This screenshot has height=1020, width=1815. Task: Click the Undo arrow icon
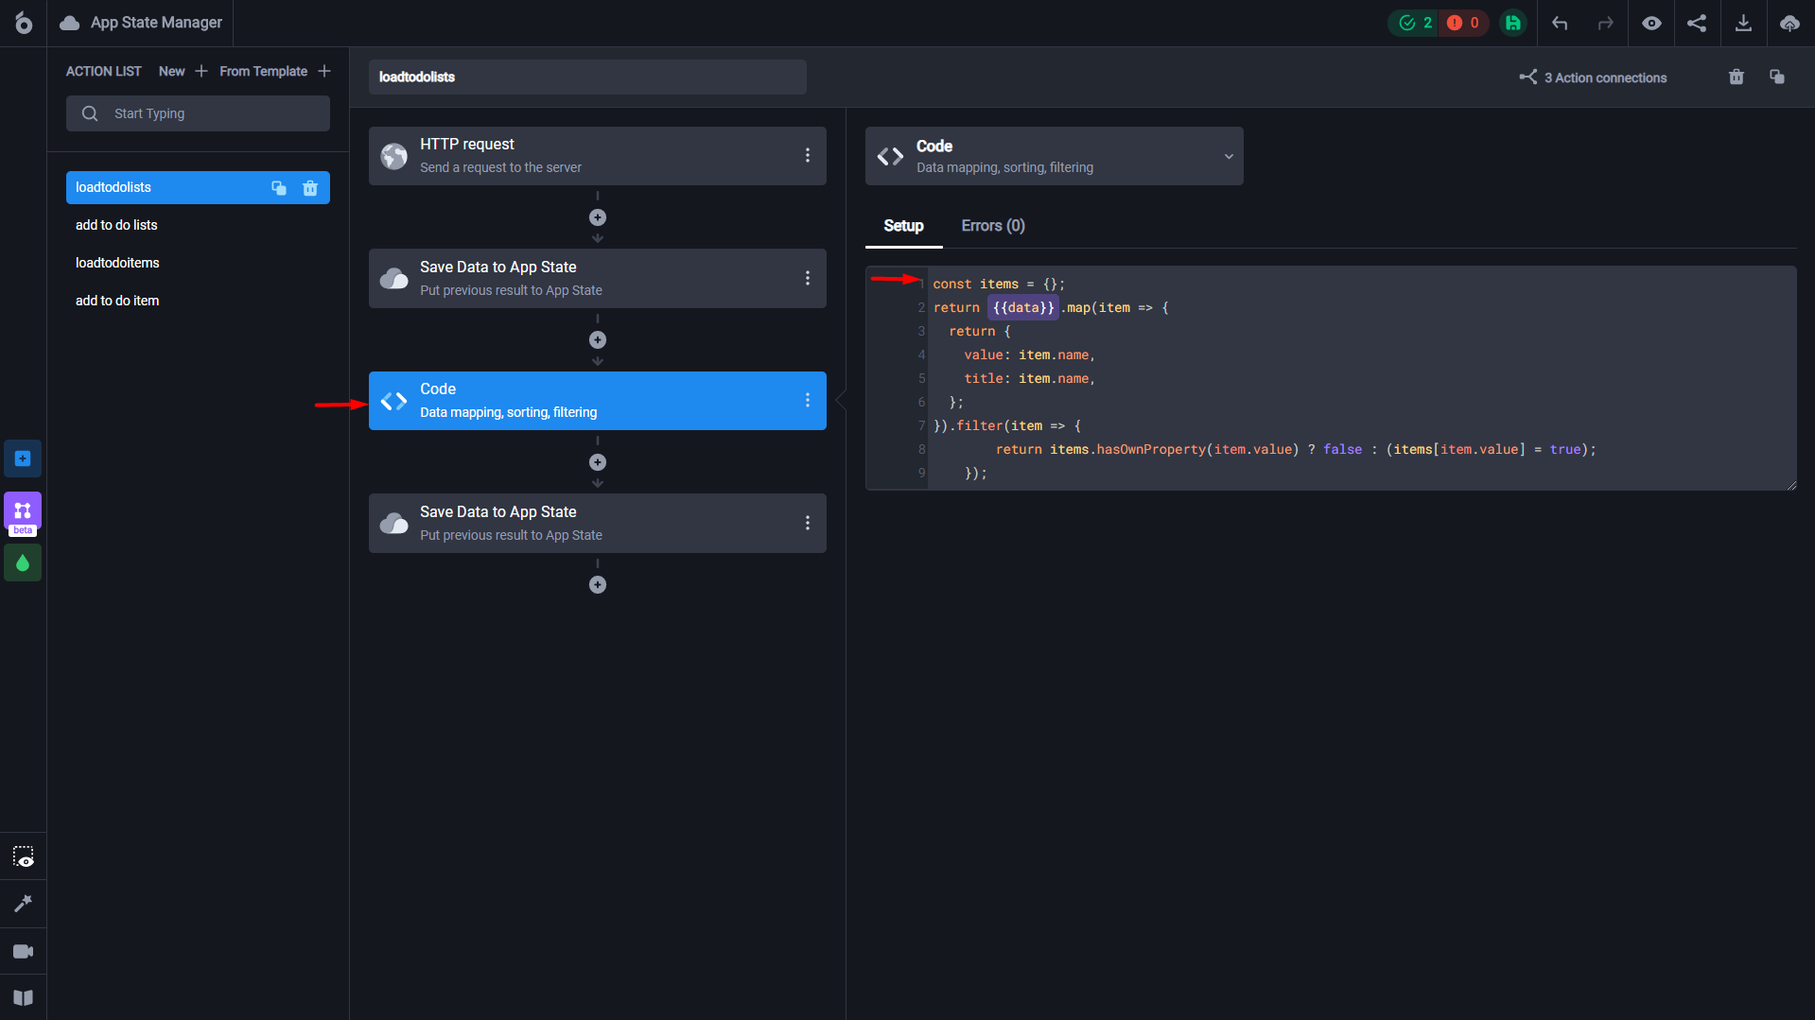[x=1560, y=23]
